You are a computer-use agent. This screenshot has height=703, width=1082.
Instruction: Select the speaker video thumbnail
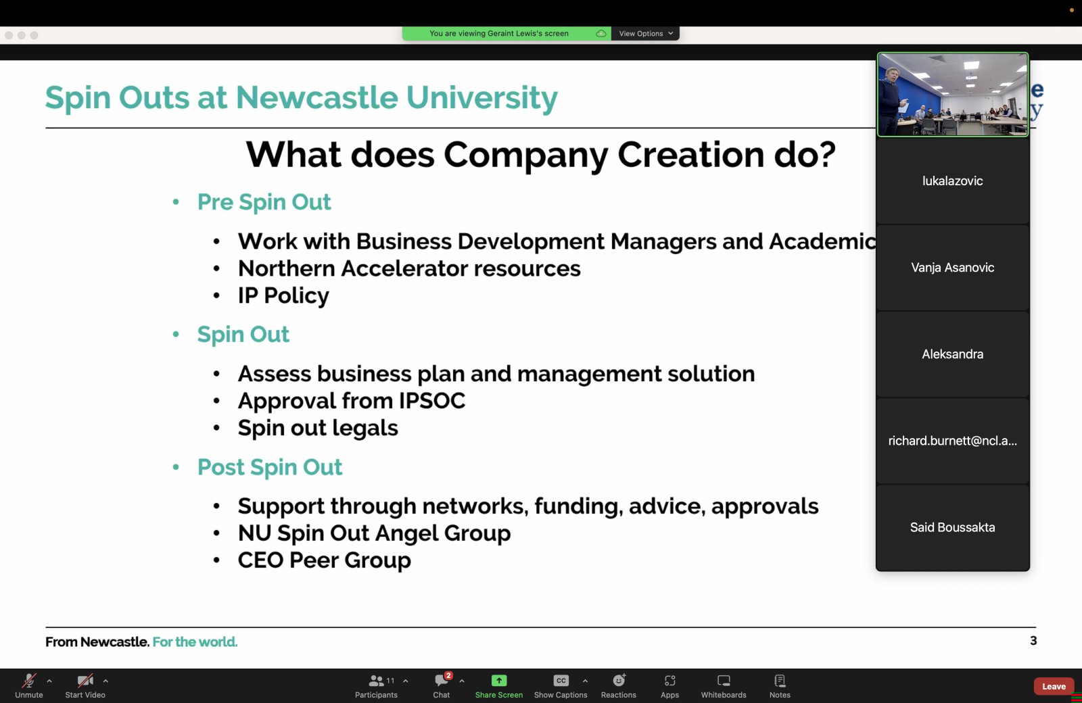coord(953,95)
